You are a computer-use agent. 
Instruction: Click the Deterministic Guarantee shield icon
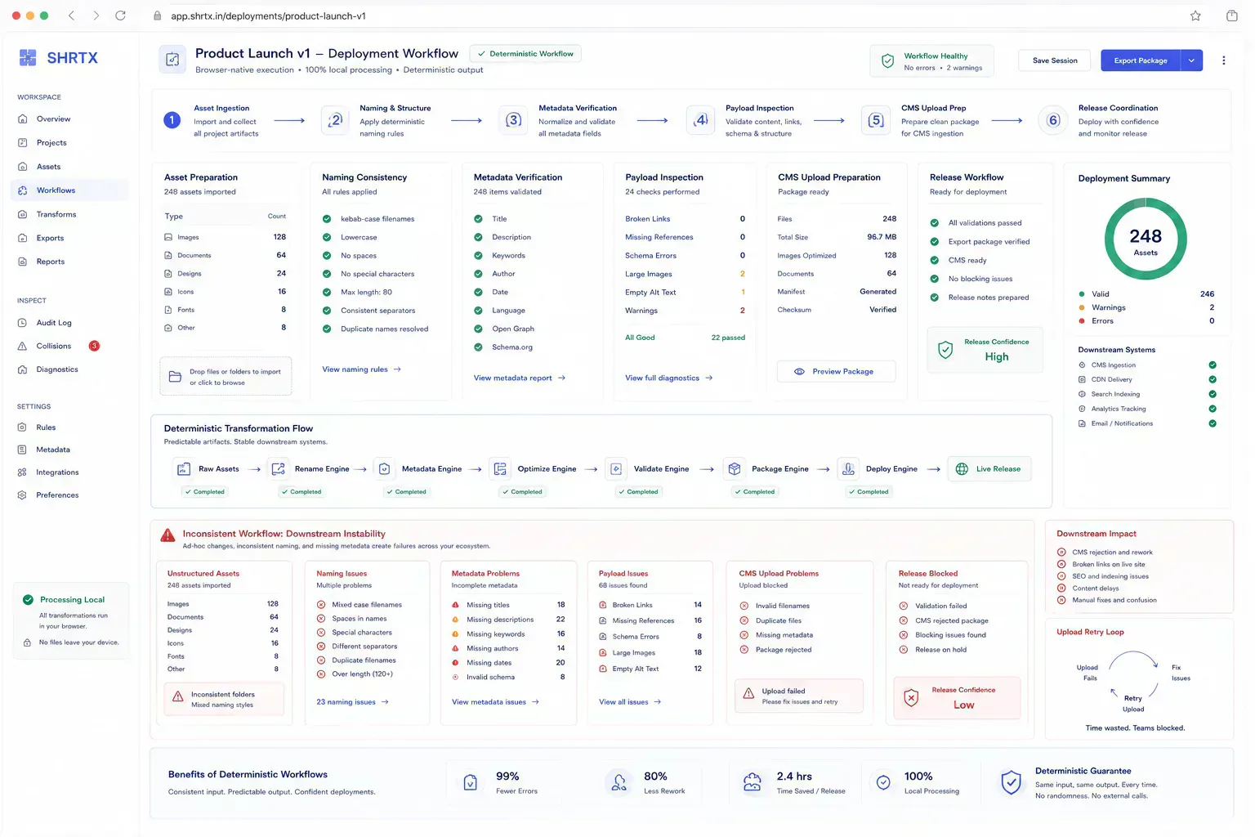click(1011, 782)
